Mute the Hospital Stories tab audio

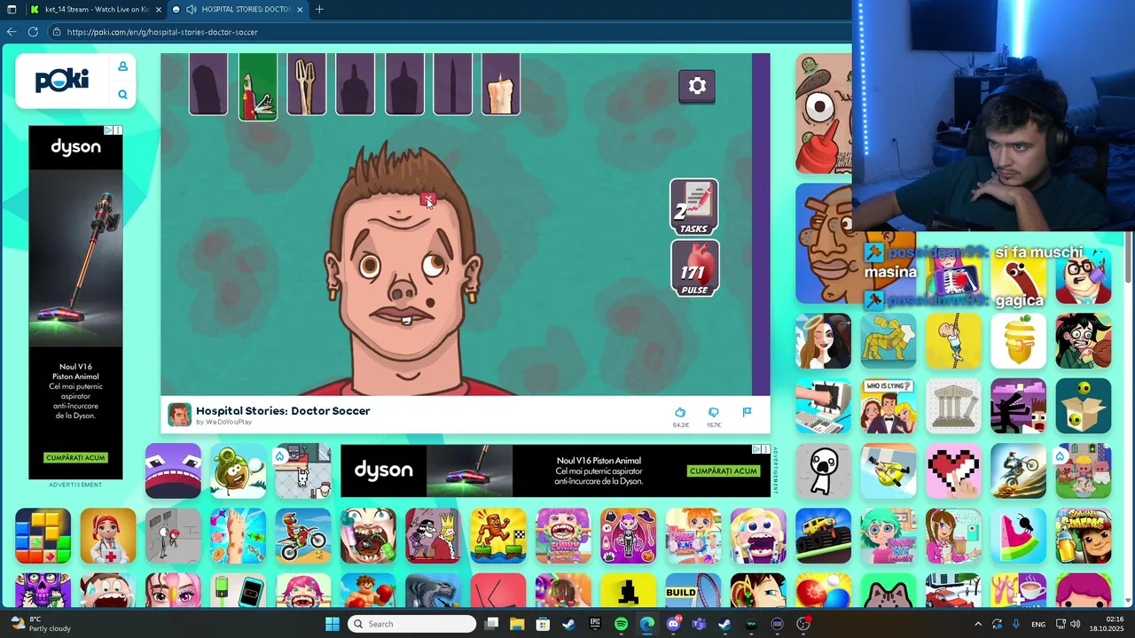click(x=191, y=10)
